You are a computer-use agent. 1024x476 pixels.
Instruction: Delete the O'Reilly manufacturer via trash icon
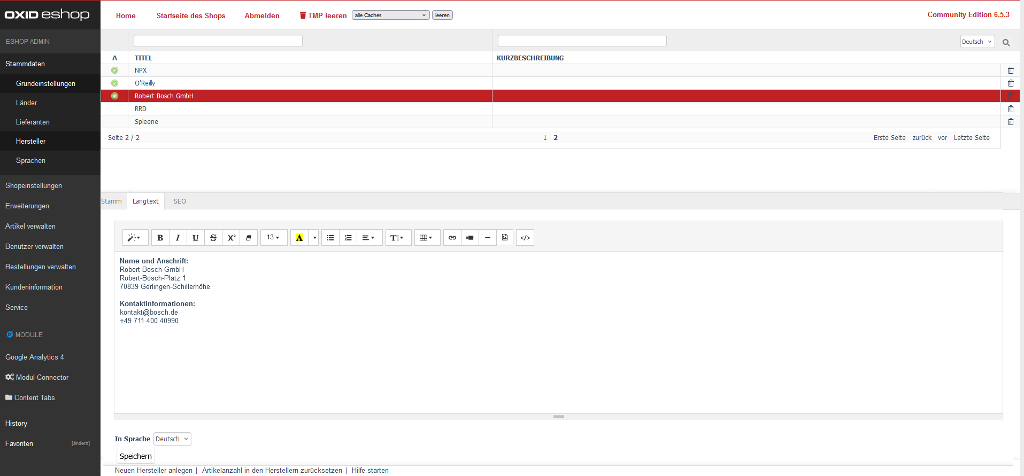click(x=1011, y=83)
